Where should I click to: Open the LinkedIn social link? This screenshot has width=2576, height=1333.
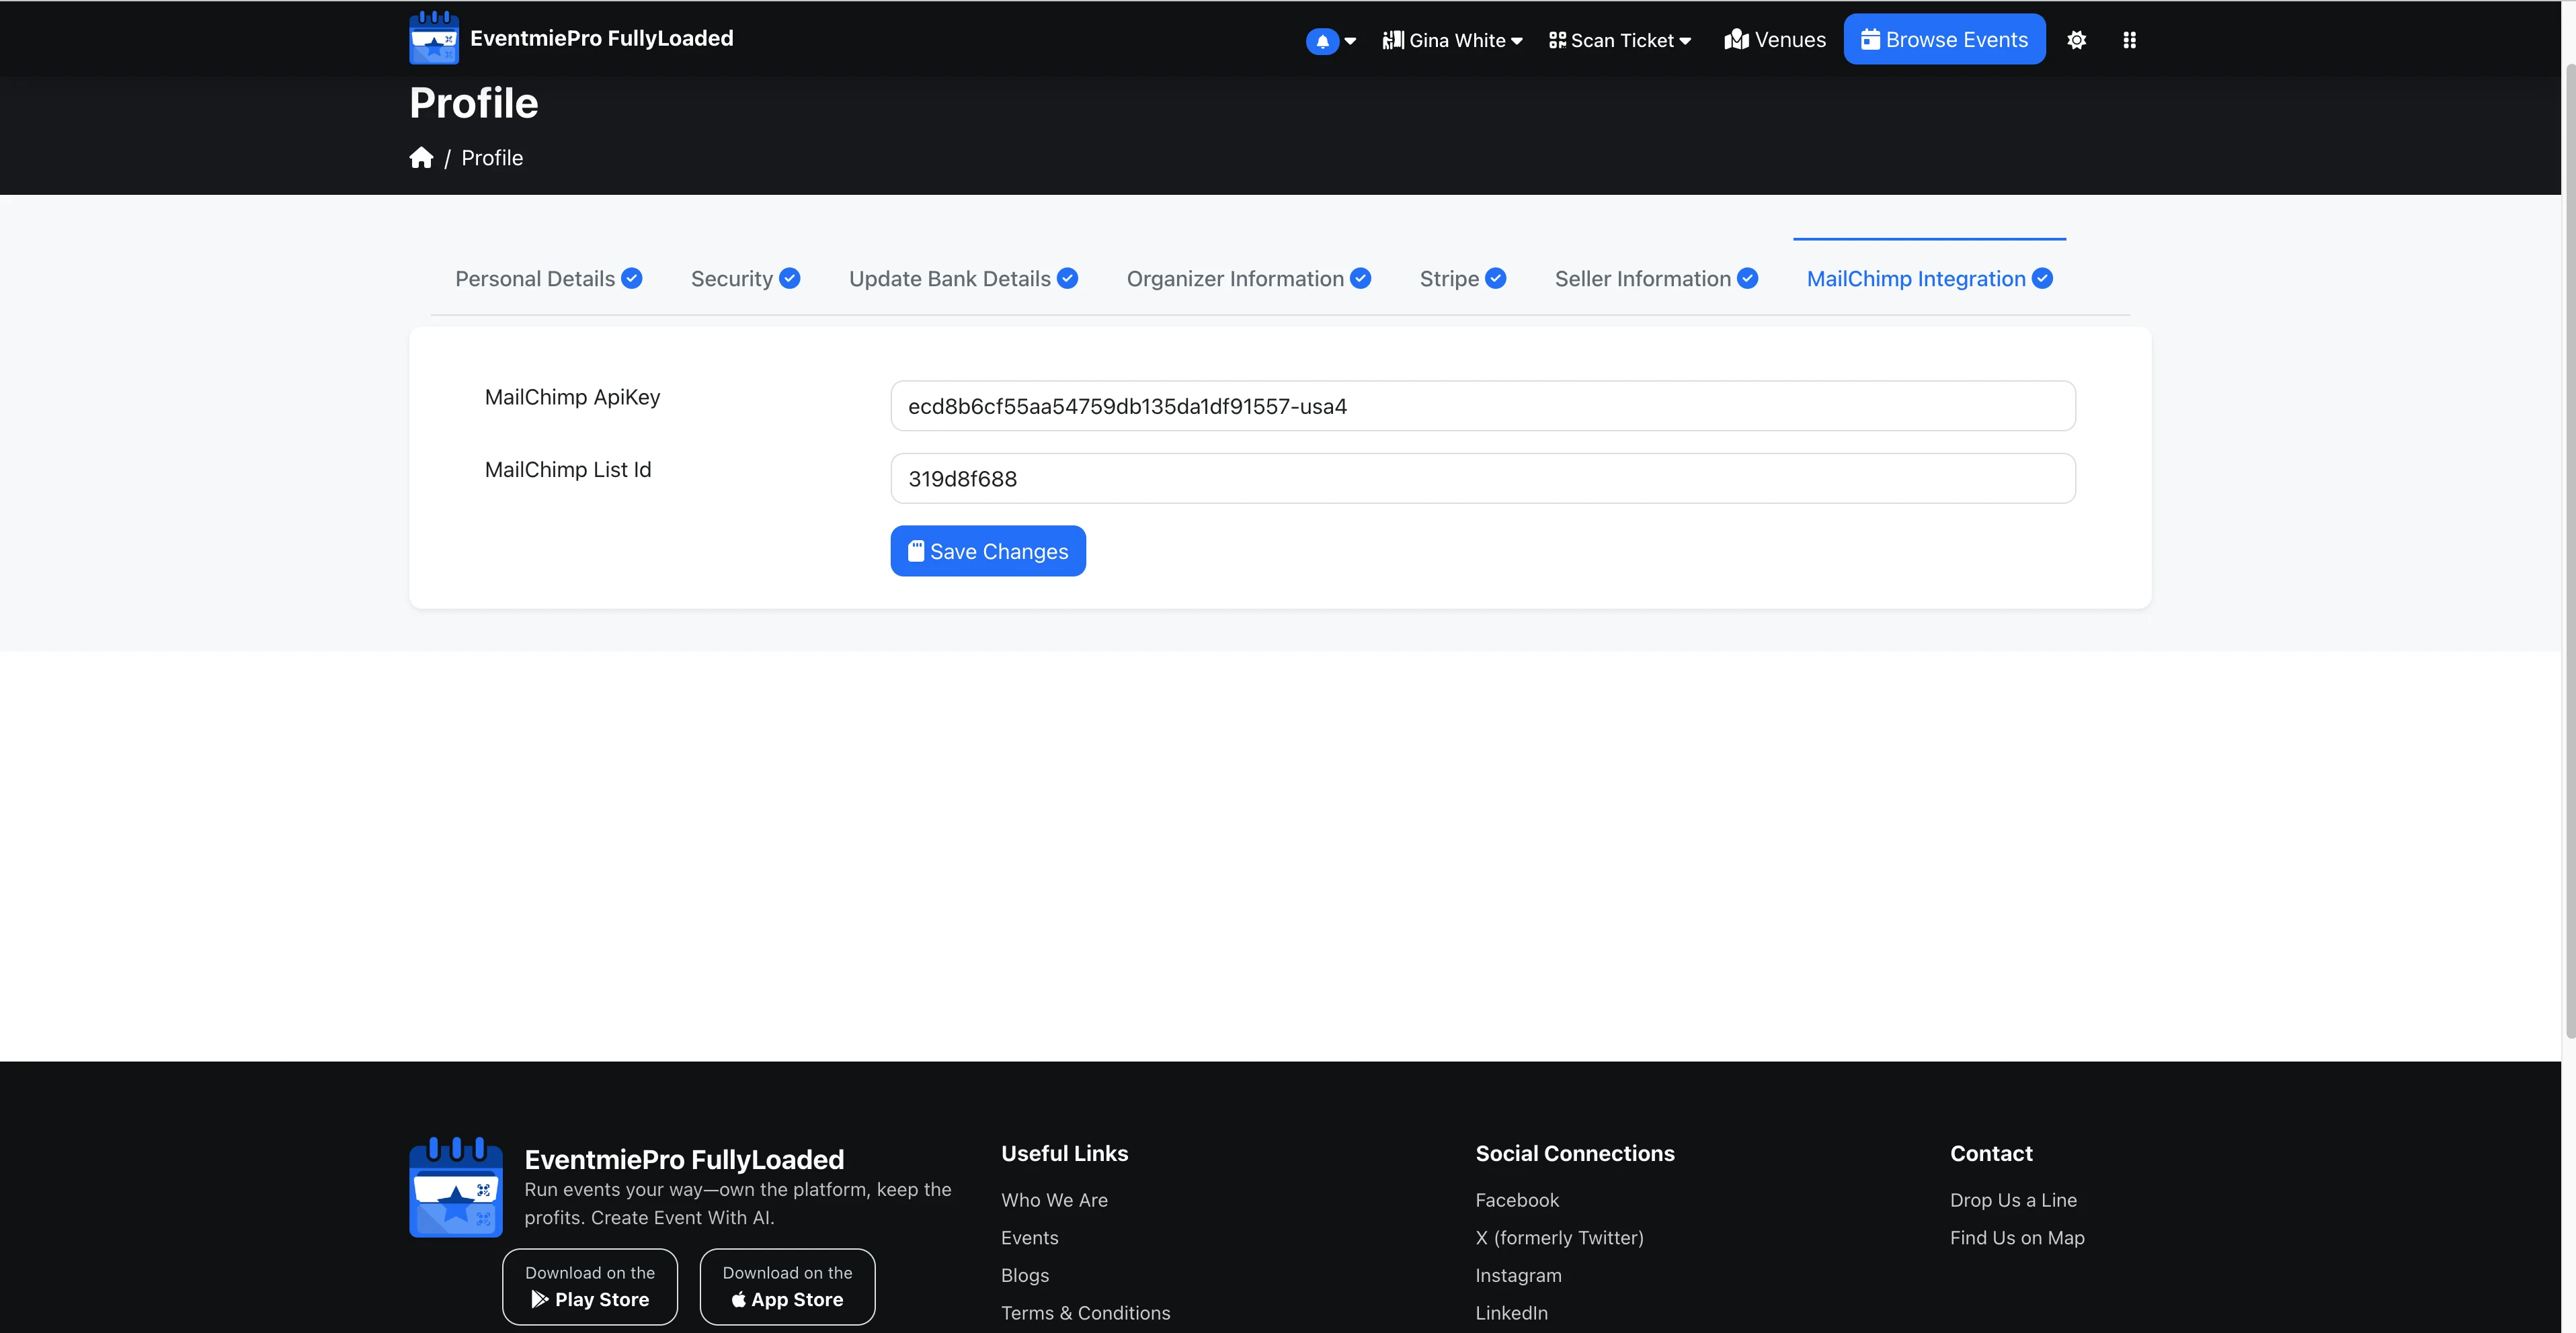click(1511, 1313)
